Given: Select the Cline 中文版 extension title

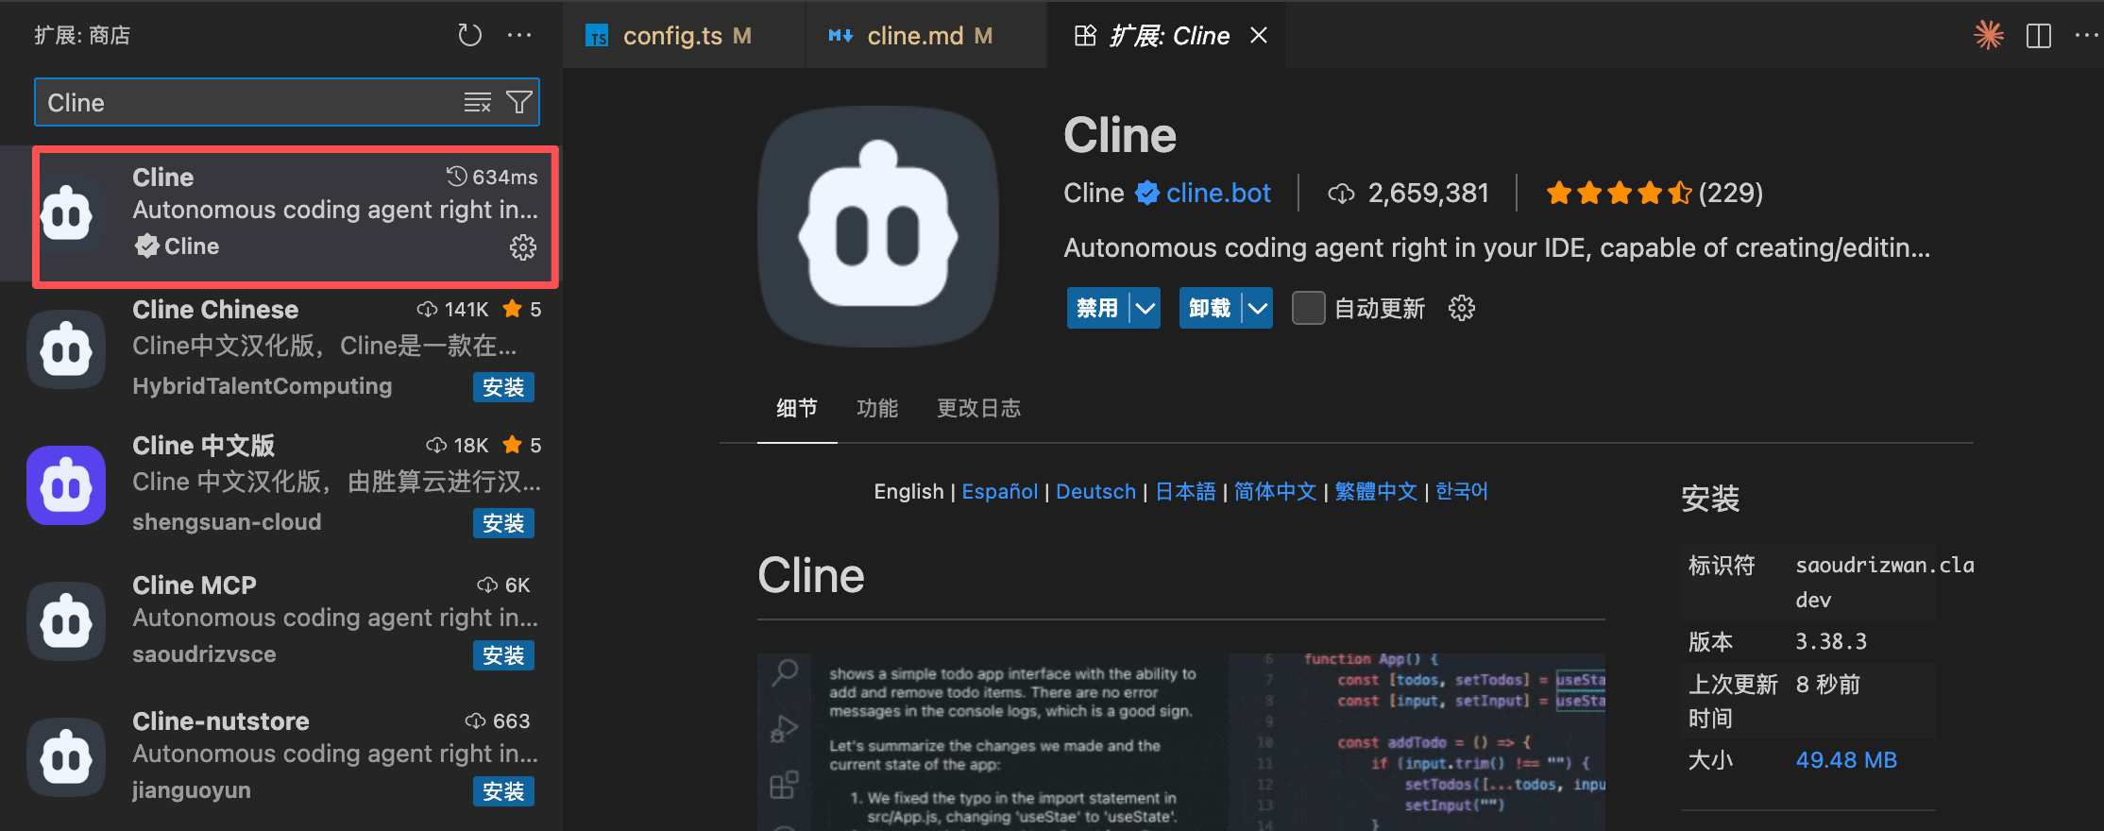Looking at the screenshot, I should (x=203, y=446).
